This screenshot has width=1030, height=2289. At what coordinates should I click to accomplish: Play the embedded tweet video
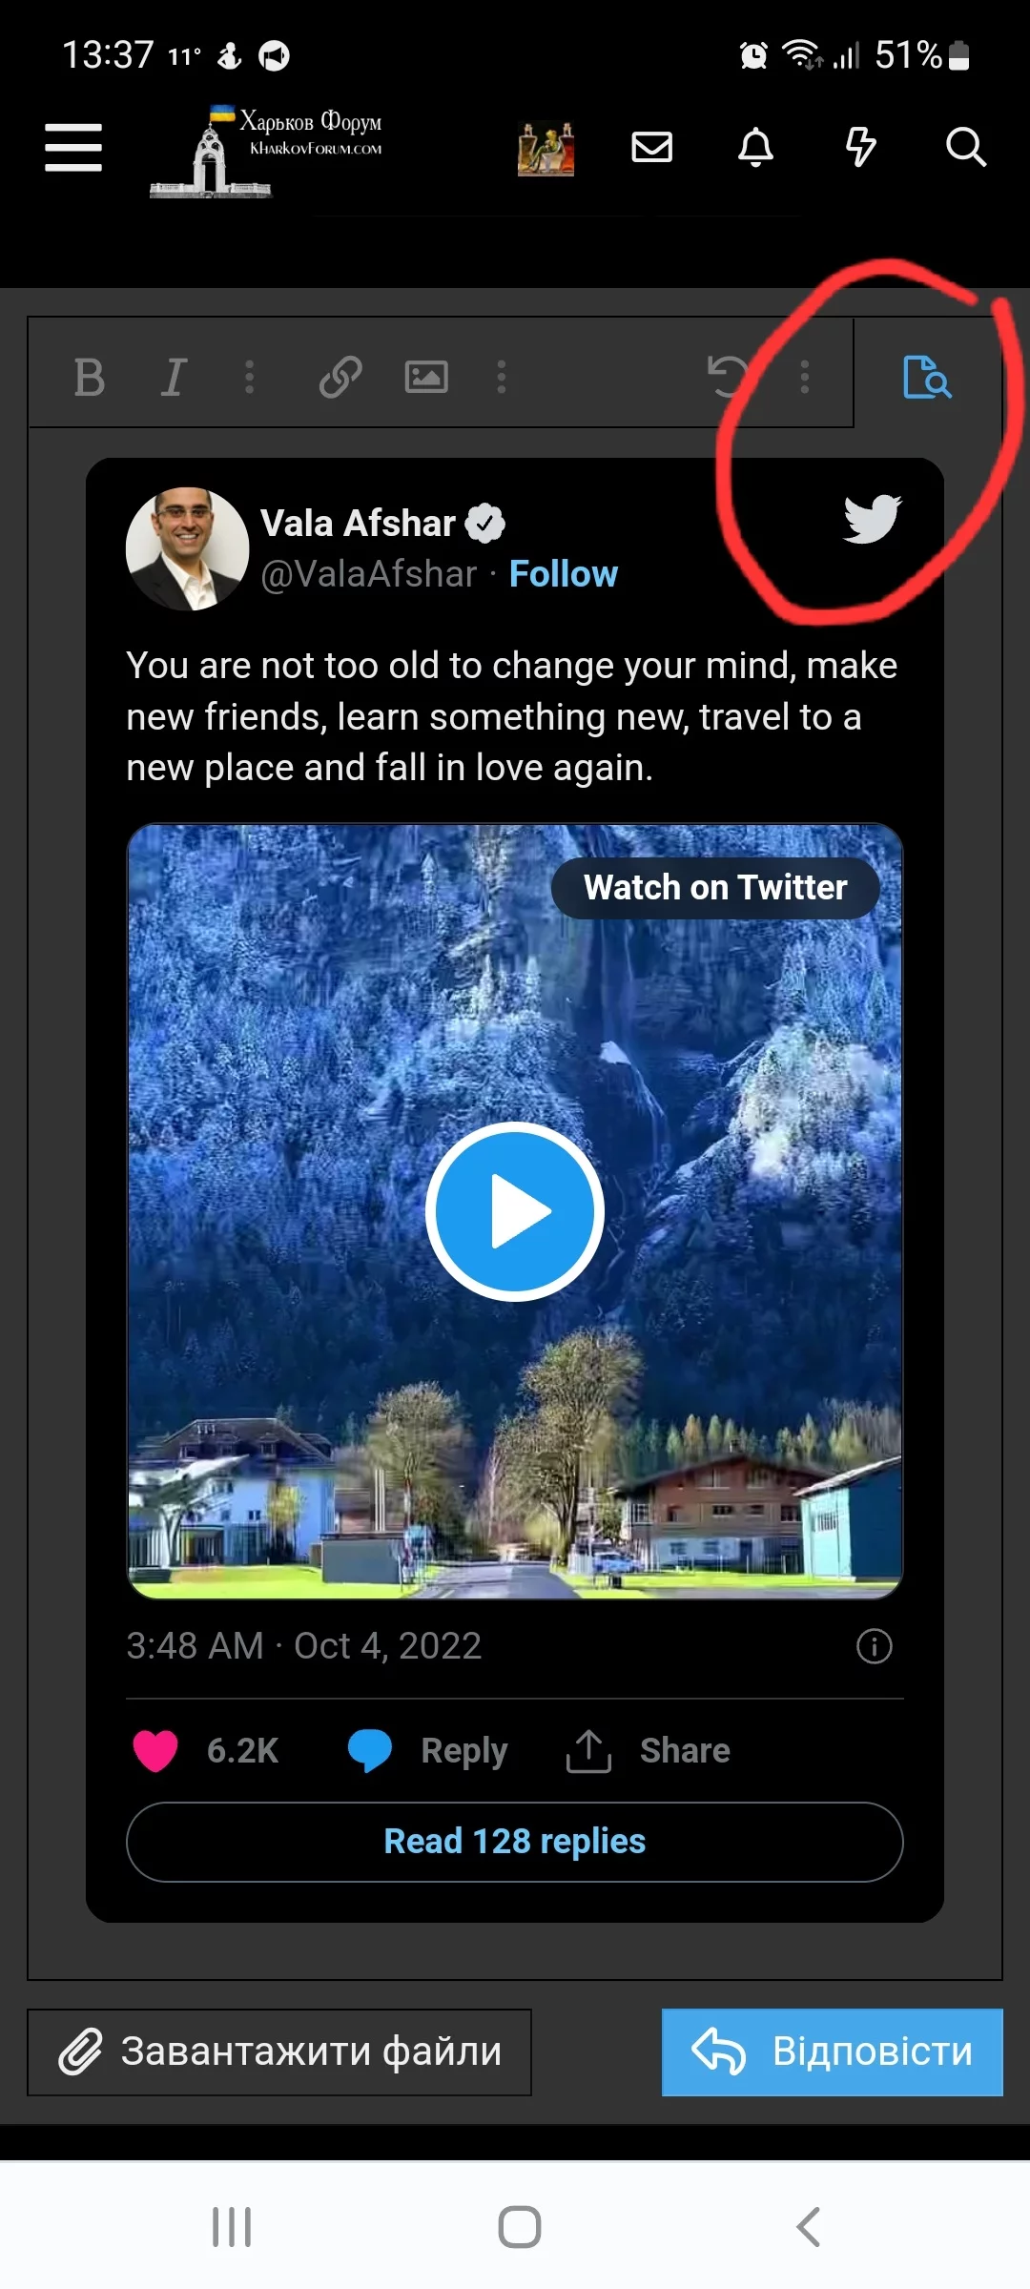tap(515, 1211)
